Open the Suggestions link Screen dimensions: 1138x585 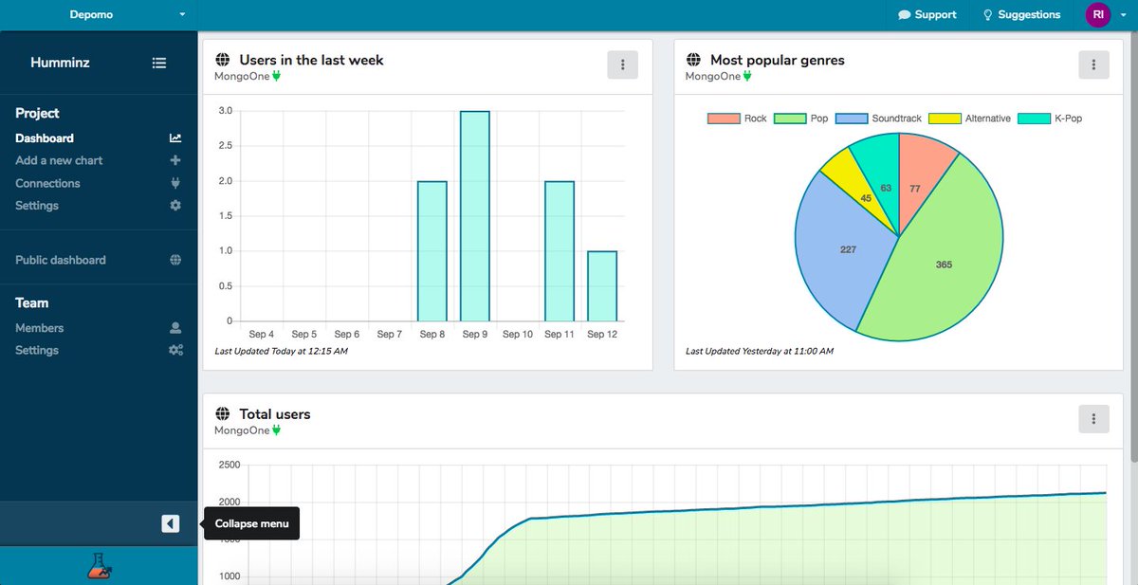pyautogui.click(x=1021, y=15)
